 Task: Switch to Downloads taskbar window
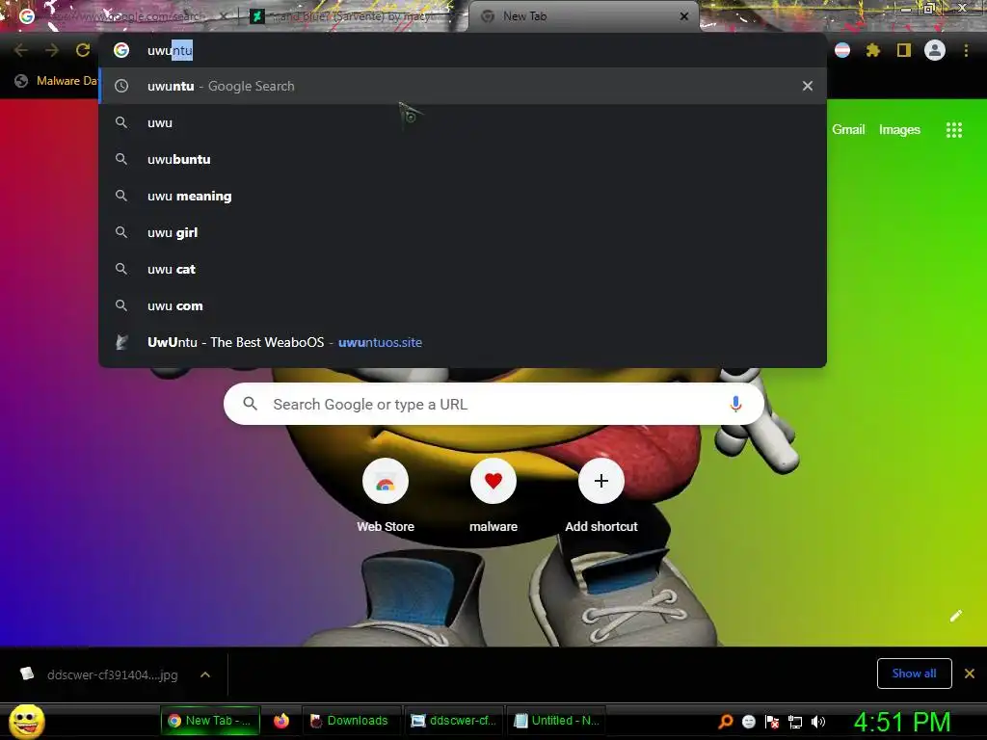(x=351, y=721)
